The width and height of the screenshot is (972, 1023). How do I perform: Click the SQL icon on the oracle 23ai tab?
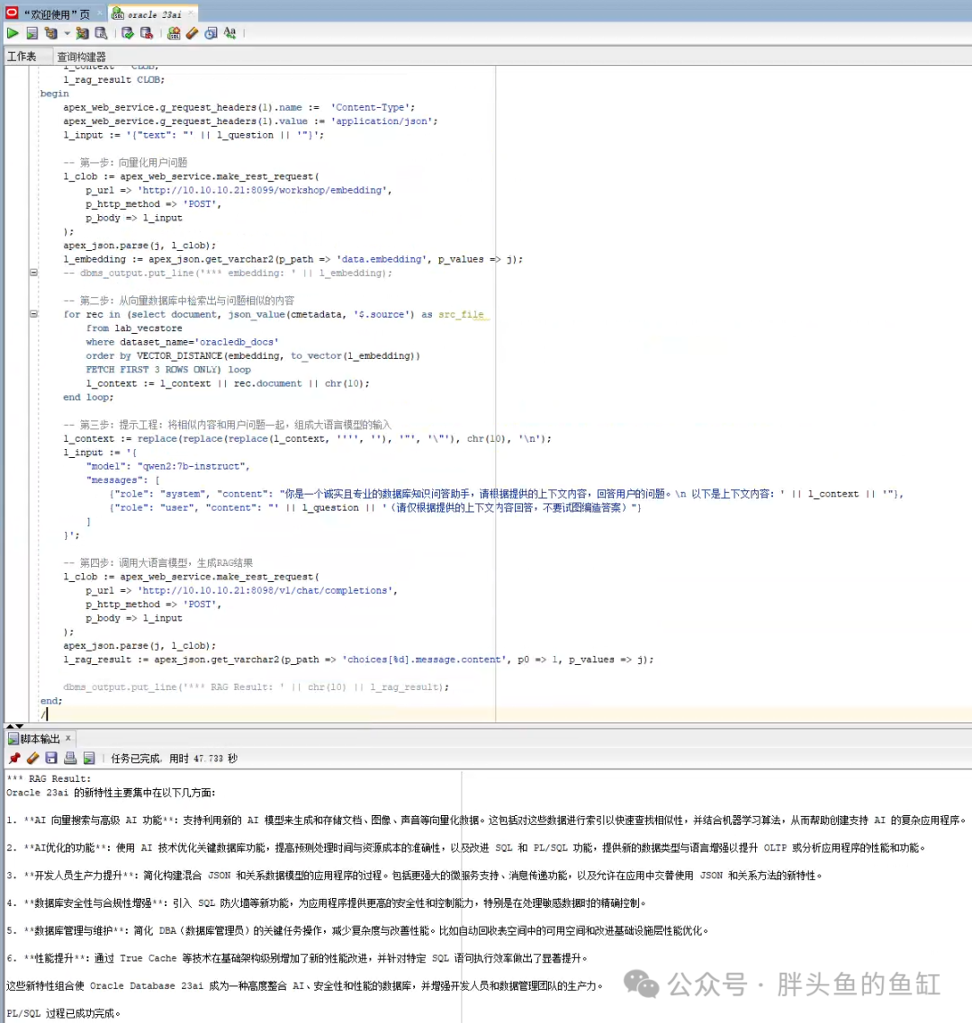118,13
